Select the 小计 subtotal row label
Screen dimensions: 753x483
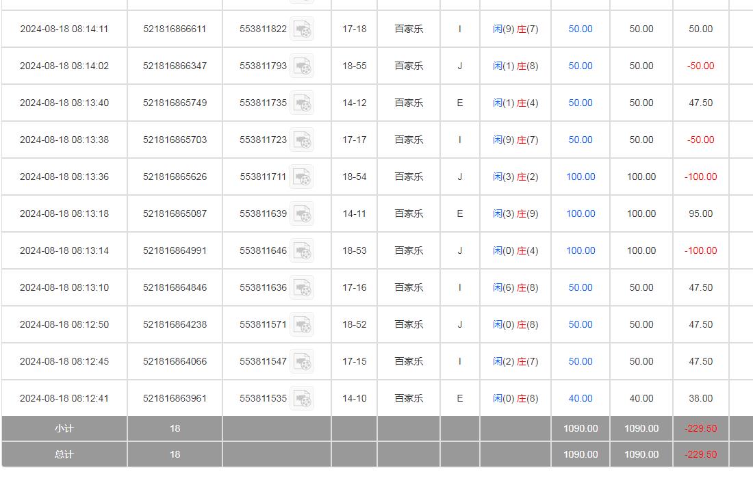[64, 429]
